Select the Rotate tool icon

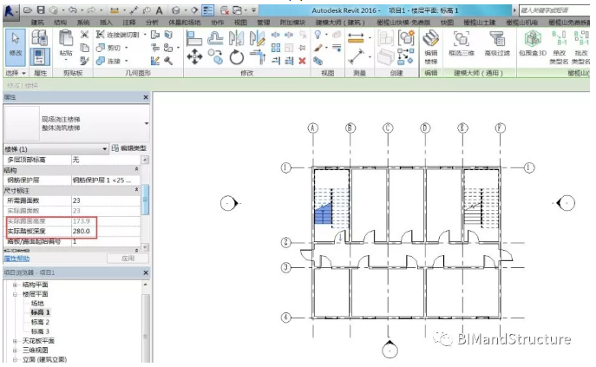click(x=237, y=57)
